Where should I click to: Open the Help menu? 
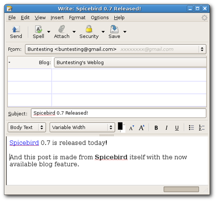[119, 18]
